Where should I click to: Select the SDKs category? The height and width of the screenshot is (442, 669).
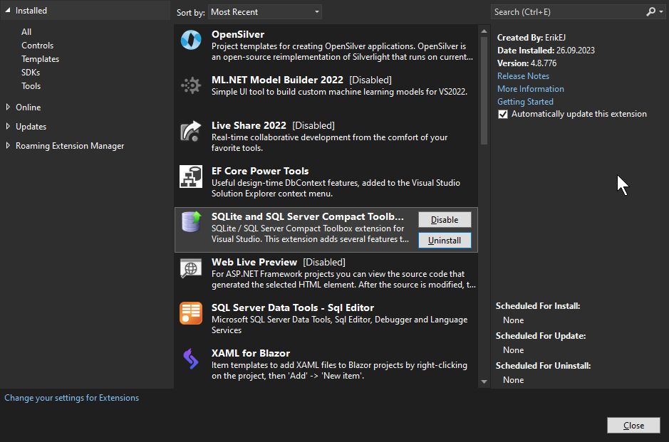coord(31,73)
